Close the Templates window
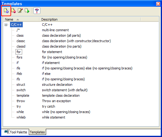This screenshot has width=162, height=137. [158, 4]
